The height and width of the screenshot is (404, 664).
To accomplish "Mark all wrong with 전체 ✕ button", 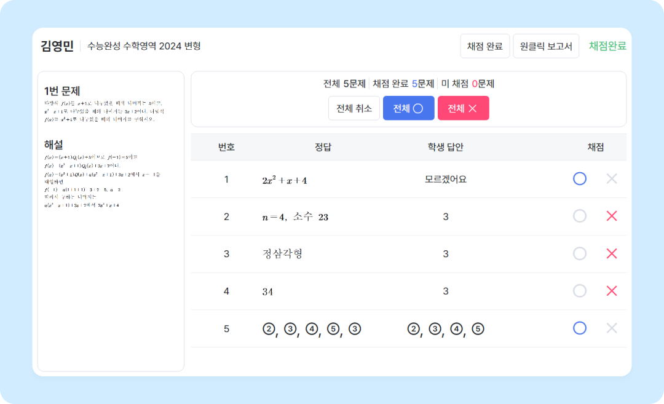I will [463, 108].
